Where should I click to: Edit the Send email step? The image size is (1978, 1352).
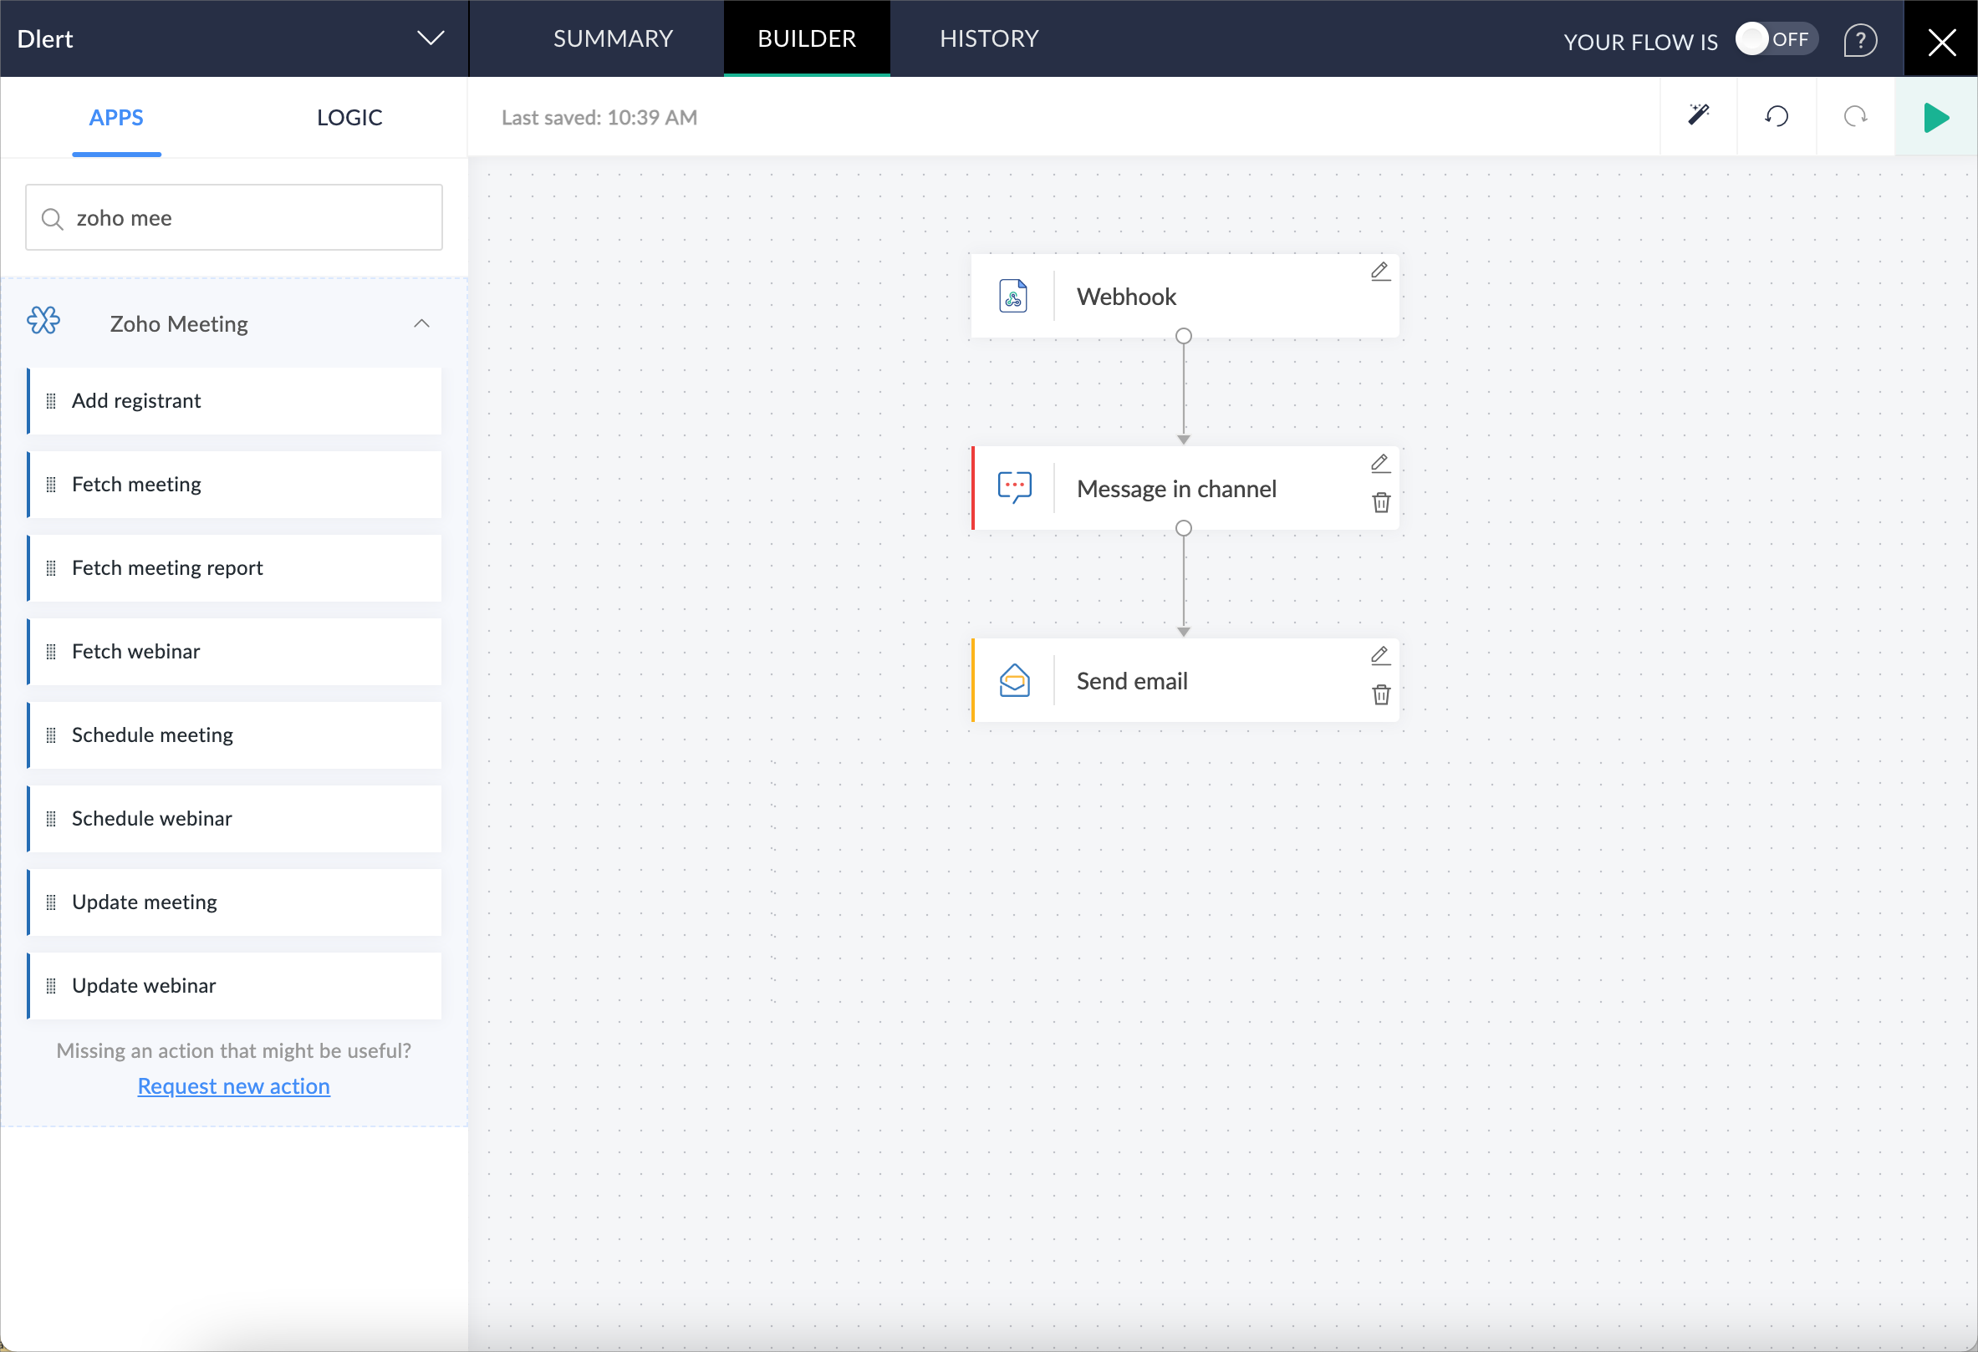pyautogui.click(x=1379, y=655)
